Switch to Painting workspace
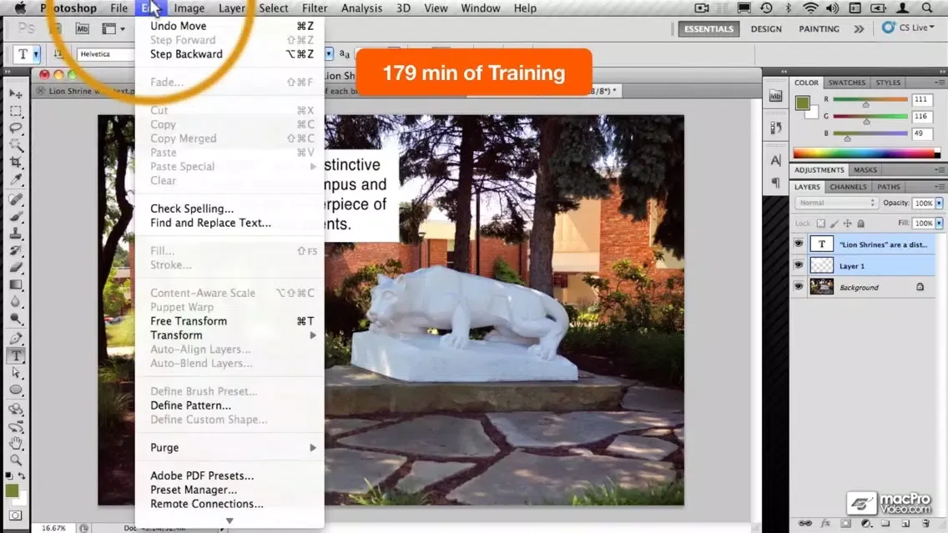The image size is (948, 533). click(x=819, y=29)
